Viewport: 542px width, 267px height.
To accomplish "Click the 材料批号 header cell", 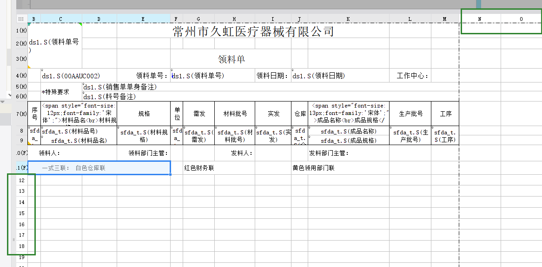I will (x=235, y=114).
